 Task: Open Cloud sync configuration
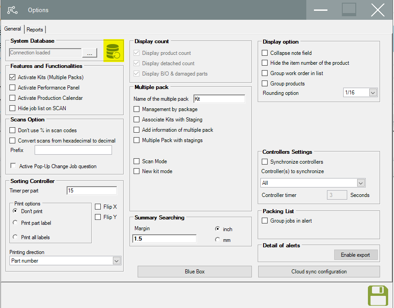tap(319, 272)
